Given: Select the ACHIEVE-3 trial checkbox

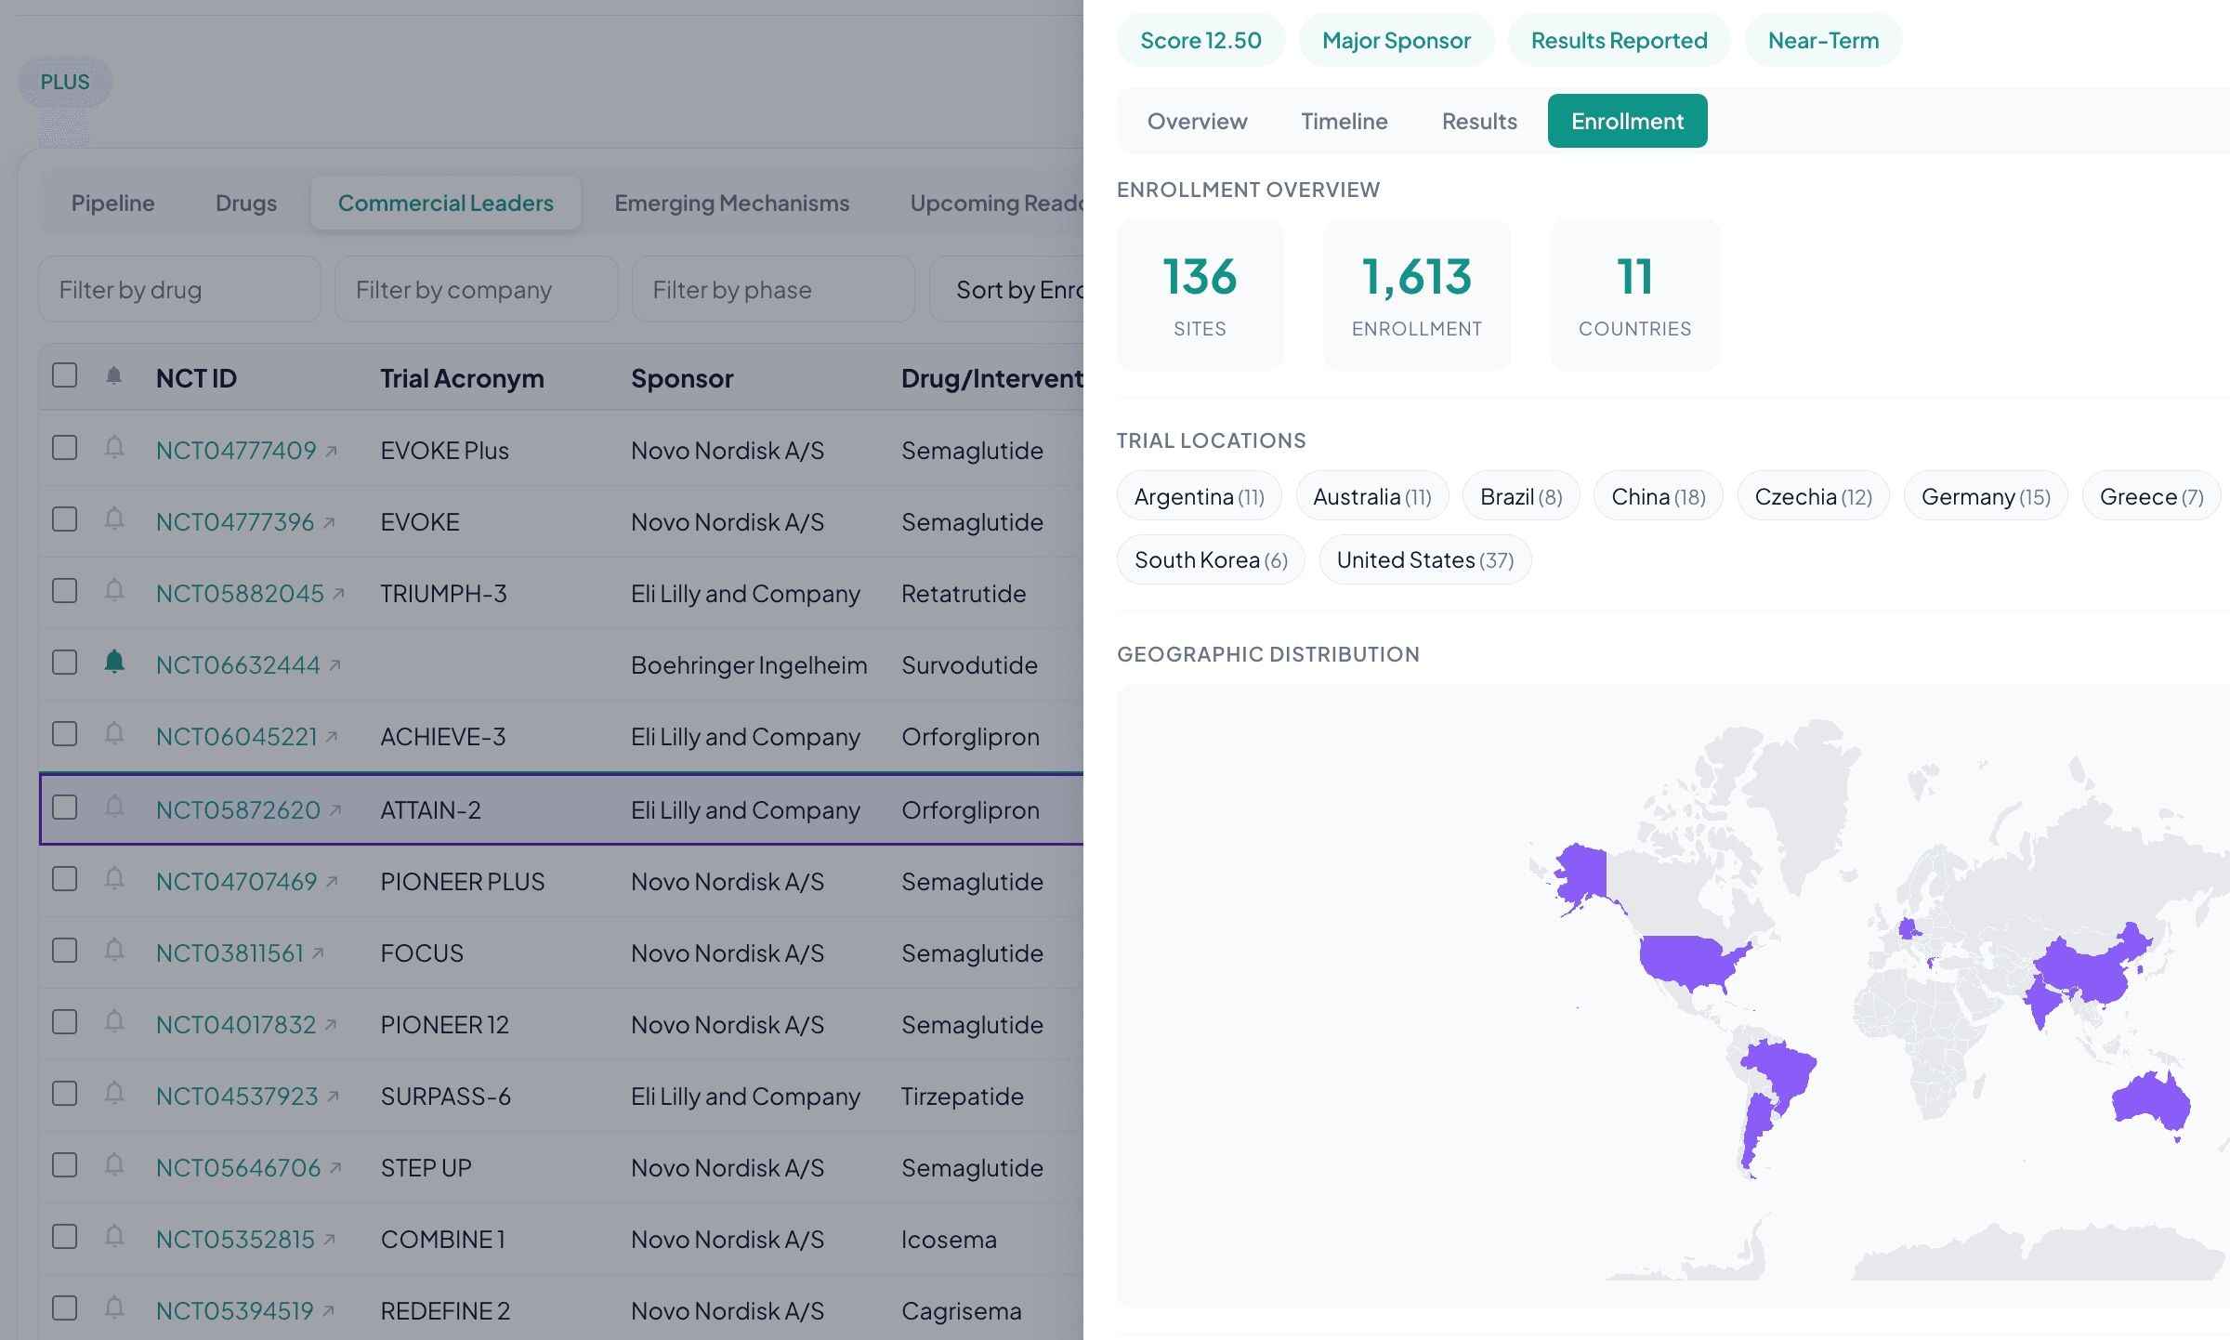Looking at the screenshot, I should tap(65, 734).
